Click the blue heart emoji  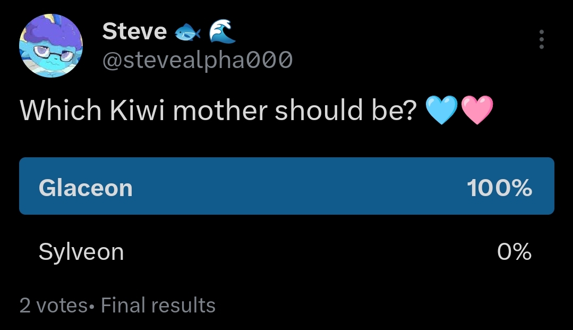click(x=442, y=111)
